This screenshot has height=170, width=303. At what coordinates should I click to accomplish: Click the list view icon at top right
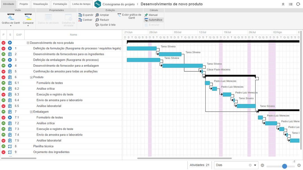pyautogui.click(x=291, y=4)
